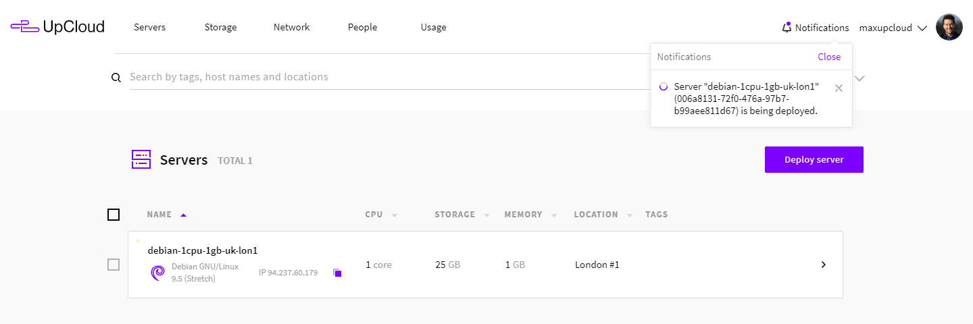This screenshot has height=324, width=973.
Task: Click the 25 GB storage value
Action: click(448, 265)
